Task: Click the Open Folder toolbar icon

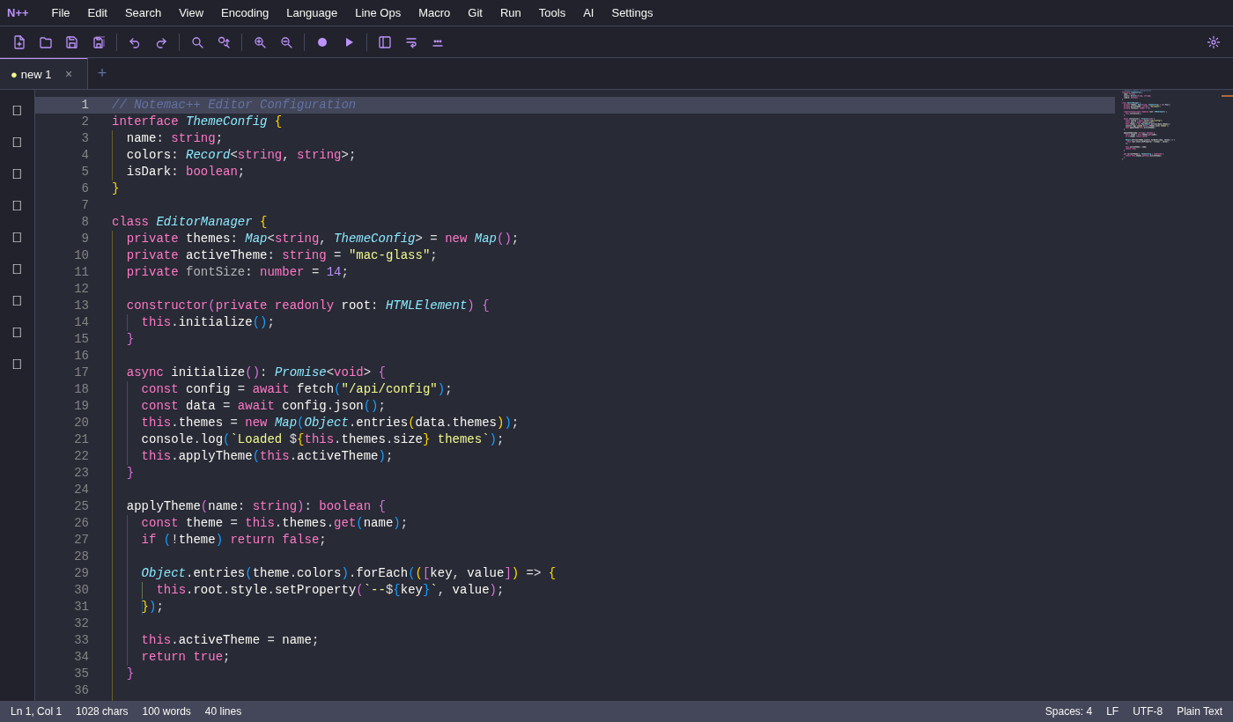Action: tap(46, 42)
